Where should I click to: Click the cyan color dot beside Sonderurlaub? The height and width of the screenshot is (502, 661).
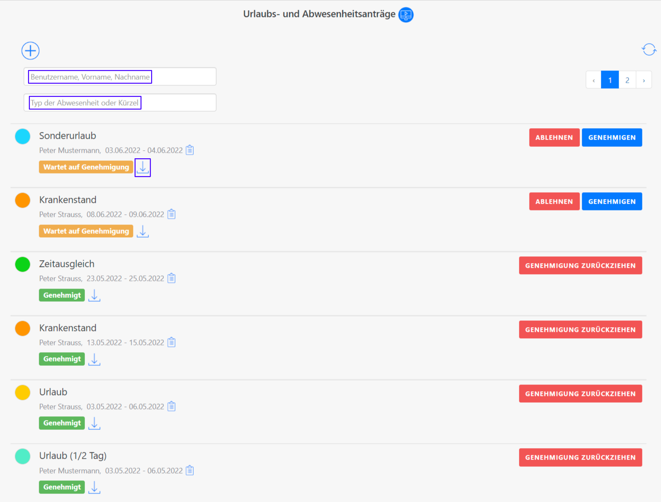pyautogui.click(x=23, y=137)
